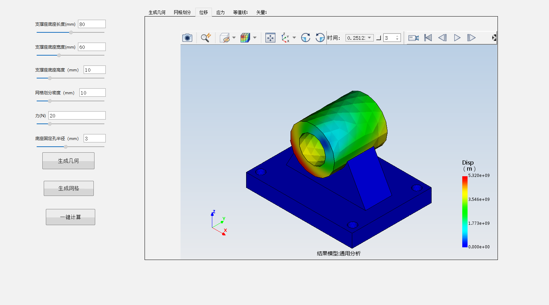The height and width of the screenshot is (305, 549).
Task: Open the 等值线1 tab
Action: click(x=240, y=12)
